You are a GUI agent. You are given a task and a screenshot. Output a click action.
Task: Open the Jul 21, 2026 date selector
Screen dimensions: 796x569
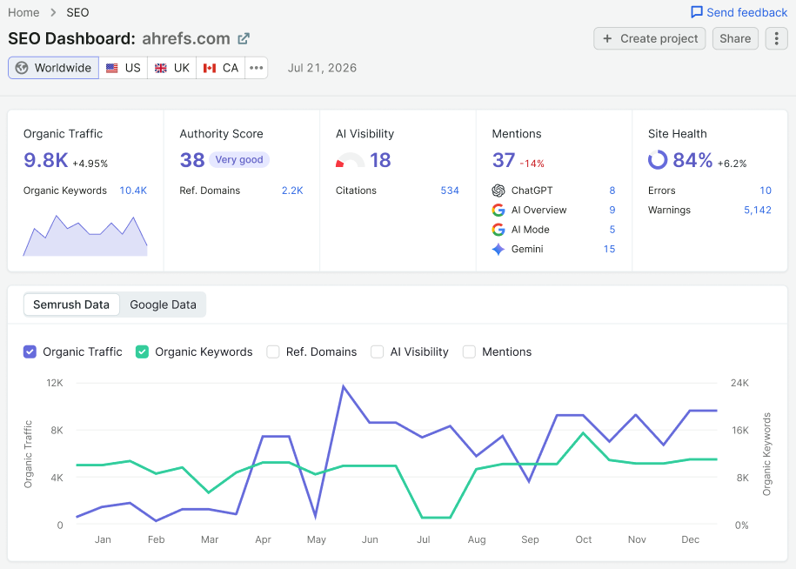click(322, 68)
